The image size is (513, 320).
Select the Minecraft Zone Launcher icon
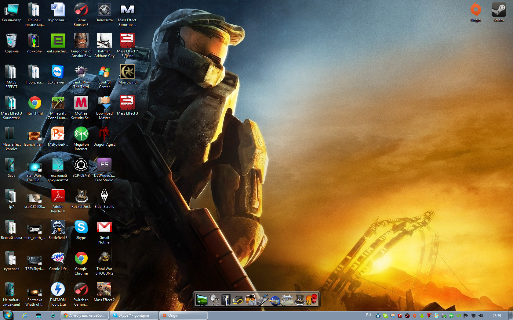[x=58, y=107]
